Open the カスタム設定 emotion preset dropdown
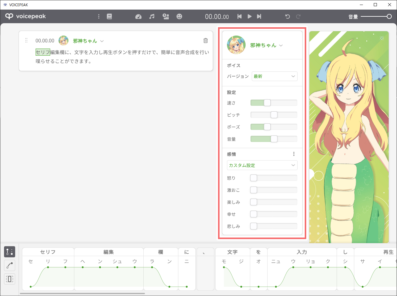Image resolution: width=397 pixels, height=296 pixels. pyautogui.click(x=262, y=165)
